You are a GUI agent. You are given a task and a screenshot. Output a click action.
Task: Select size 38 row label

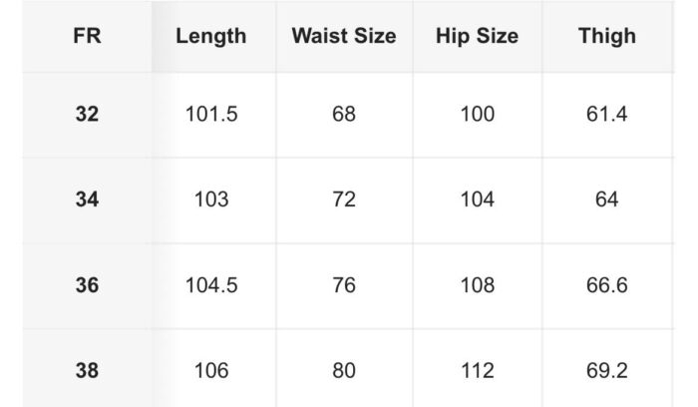click(x=88, y=370)
